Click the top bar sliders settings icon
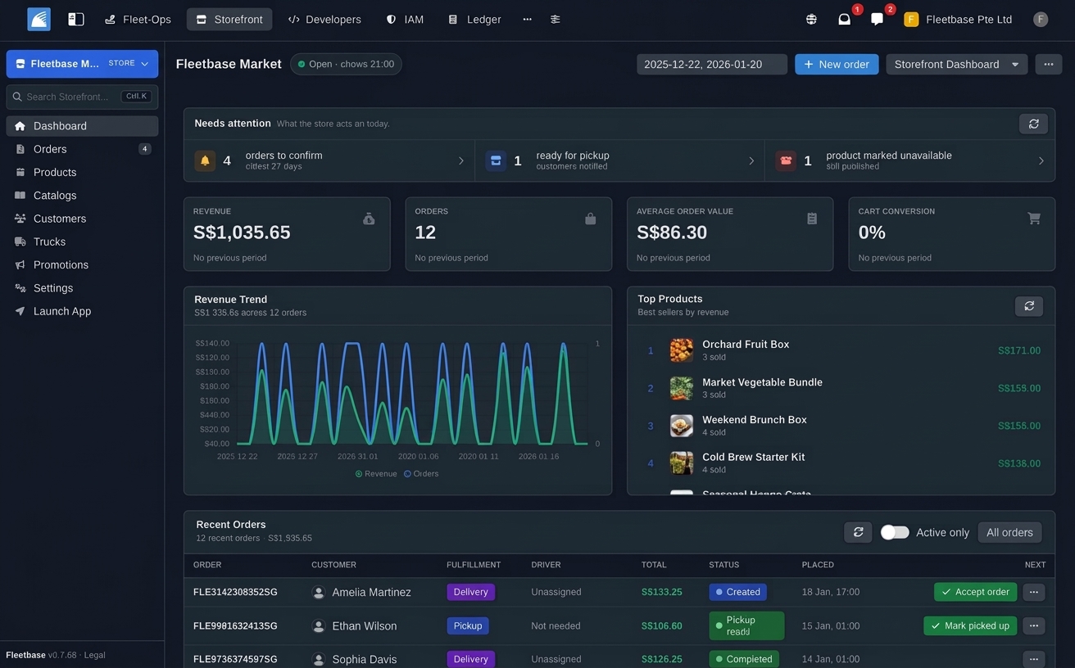 click(555, 19)
